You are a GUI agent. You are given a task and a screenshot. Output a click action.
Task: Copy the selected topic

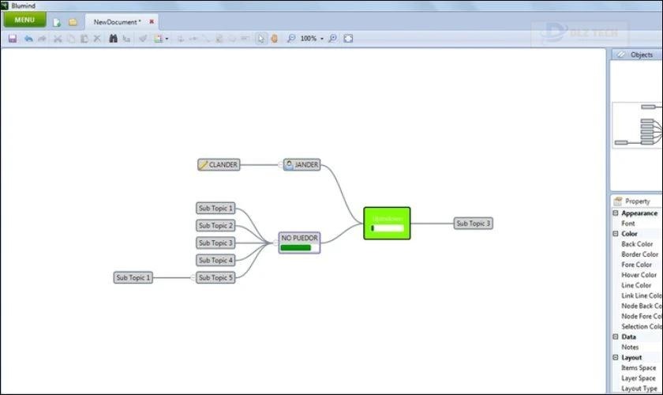click(71, 39)
